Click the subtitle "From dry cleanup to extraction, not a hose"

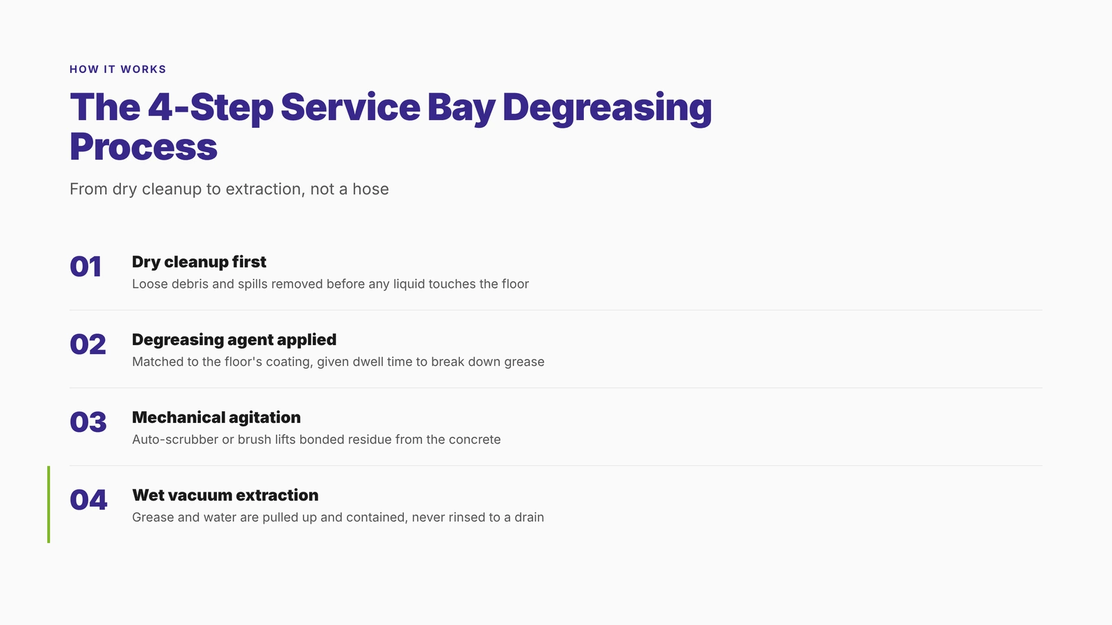229,189
